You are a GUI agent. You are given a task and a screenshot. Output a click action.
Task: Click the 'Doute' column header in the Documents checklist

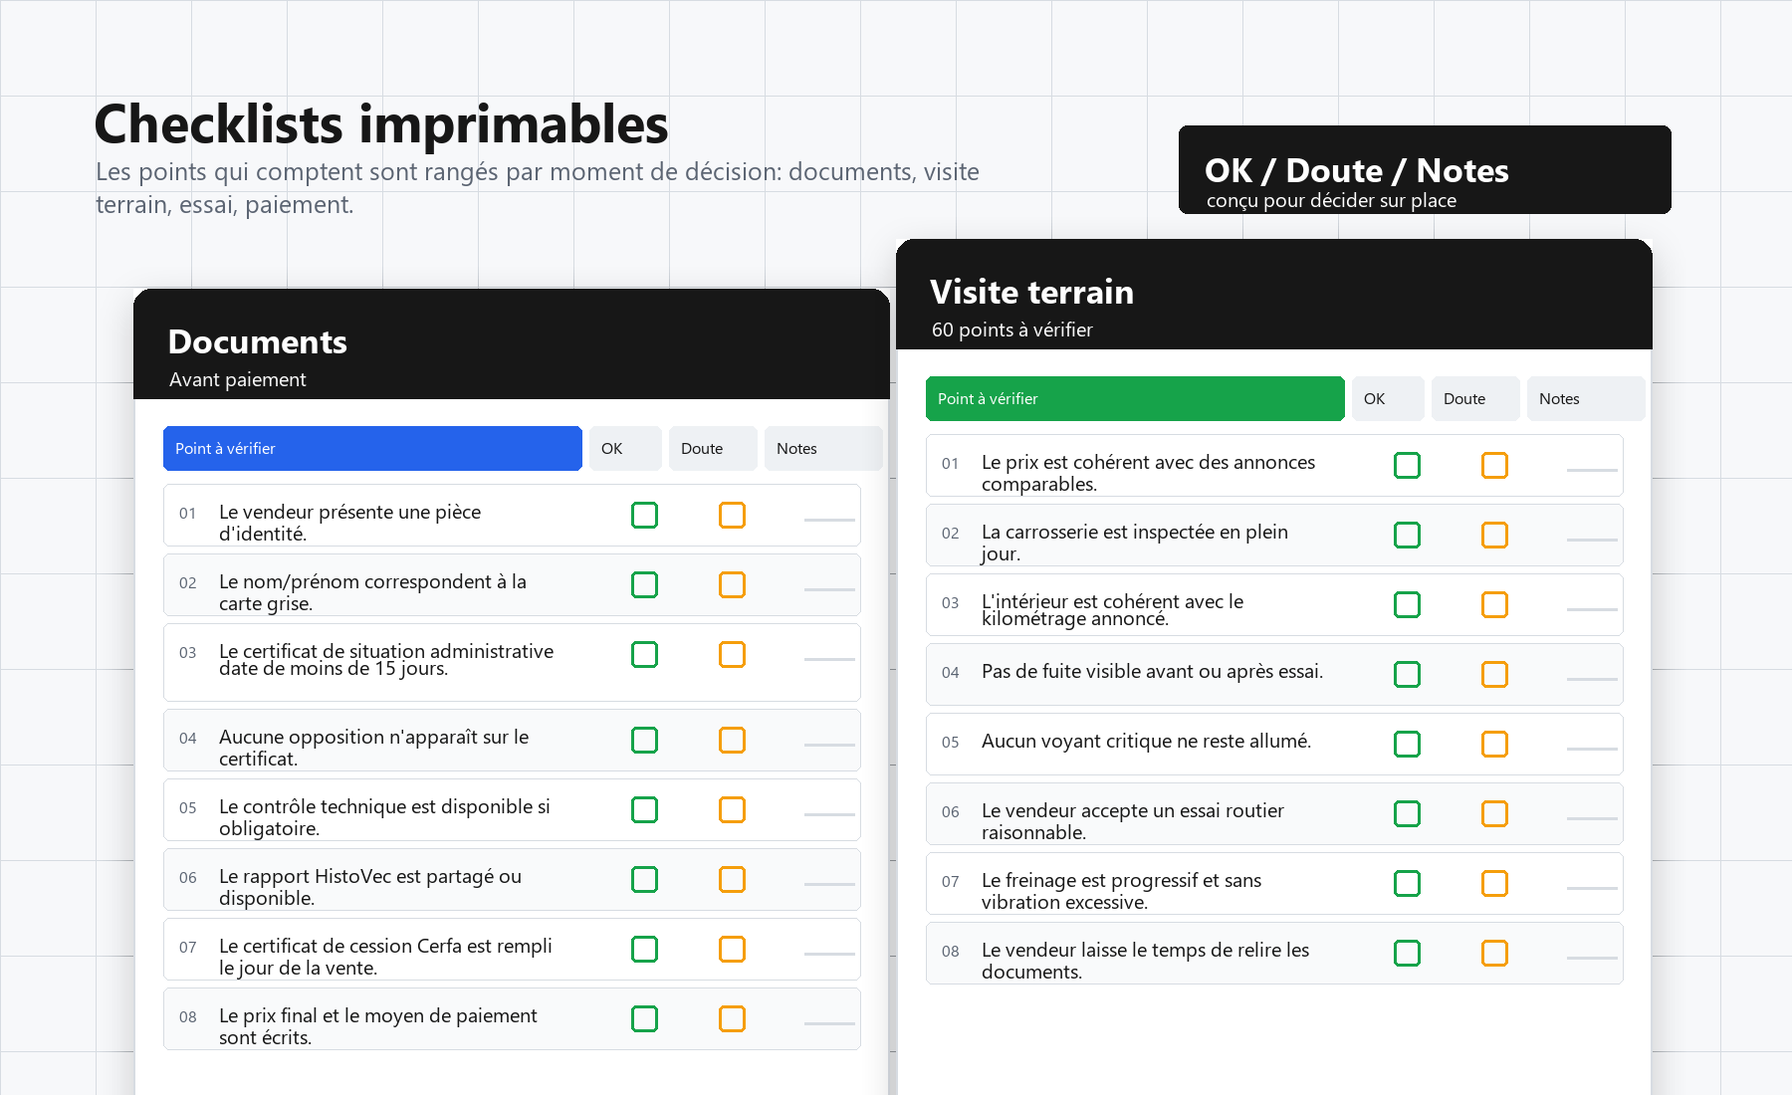point(712,448)
